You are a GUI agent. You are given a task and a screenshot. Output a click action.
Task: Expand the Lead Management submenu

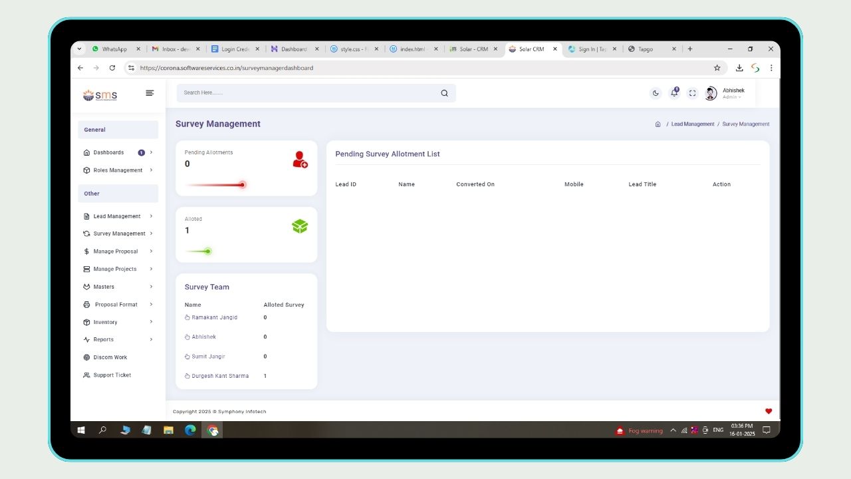coord(117,216)
